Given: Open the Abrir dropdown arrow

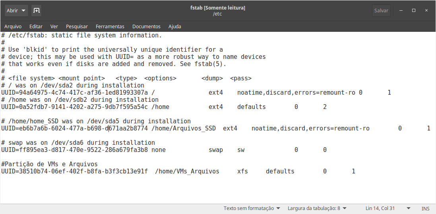Looking at the screenshot, I should pos(23,11).
